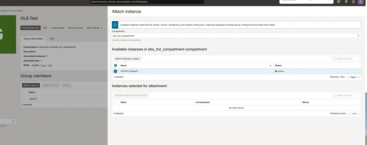Expand the More actions dropdown
The width and height of the screenshot is (367, 145).
[x=95, y=28]
